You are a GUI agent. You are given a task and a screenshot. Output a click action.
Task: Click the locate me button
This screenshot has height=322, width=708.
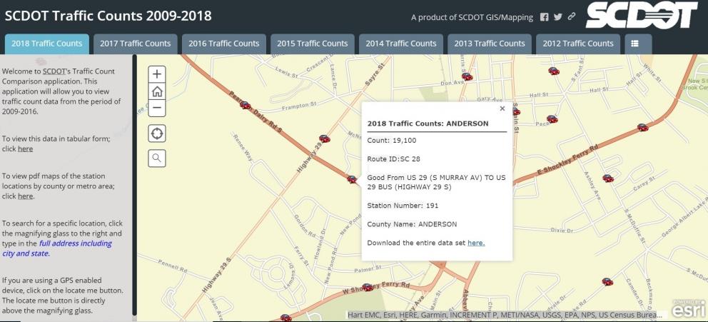point(157,134)
